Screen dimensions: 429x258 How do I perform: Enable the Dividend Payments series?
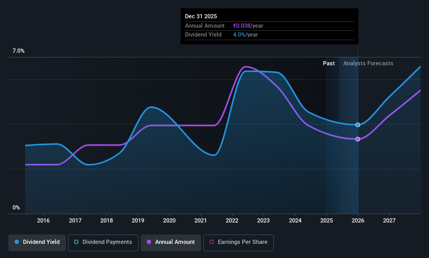point(103,242)
